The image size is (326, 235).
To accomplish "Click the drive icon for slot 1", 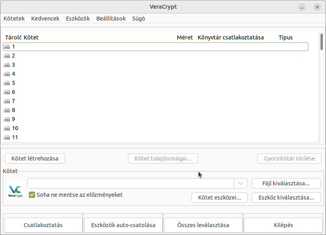I will pyautogui.click(x=7, y=47).
